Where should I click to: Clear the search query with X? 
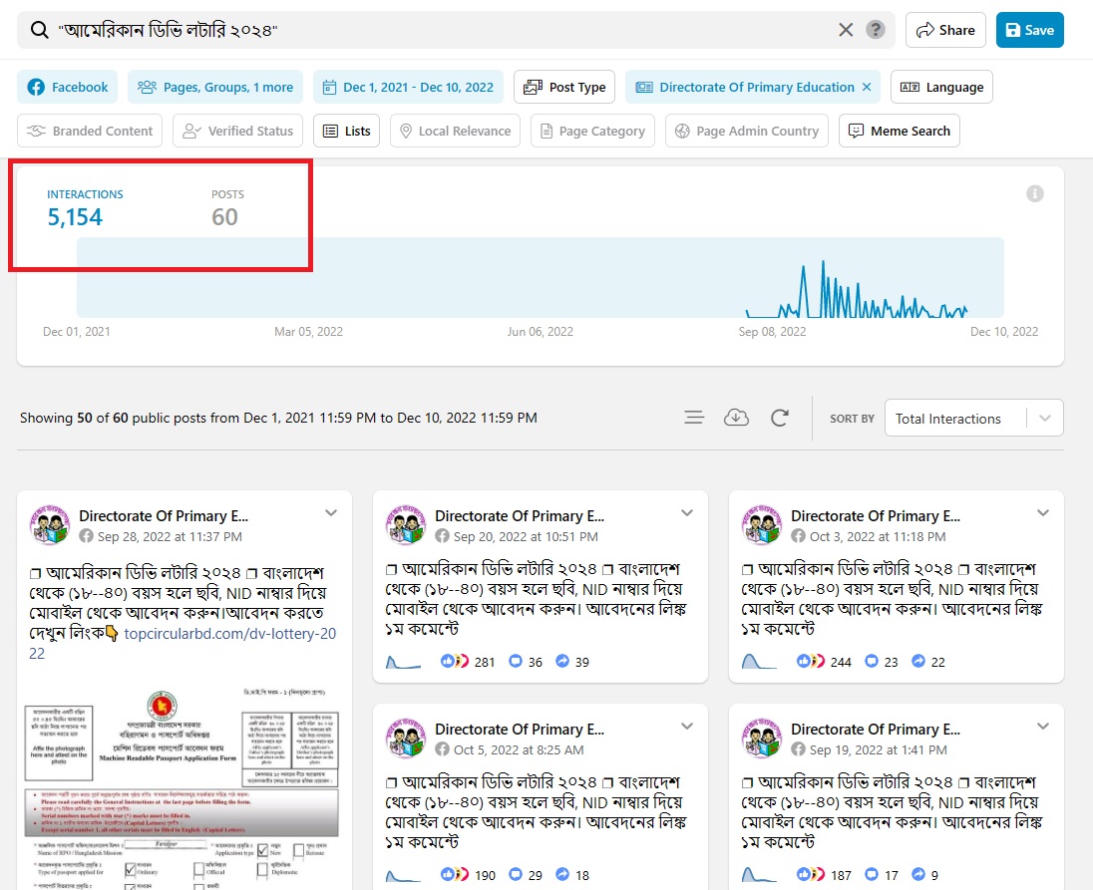click(x=846, y=30)
